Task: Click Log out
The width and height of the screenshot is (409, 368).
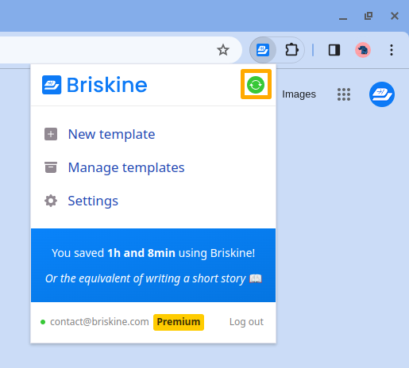Action: tap(246, 322)
